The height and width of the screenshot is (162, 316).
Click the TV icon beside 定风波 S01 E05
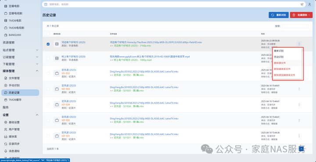tap(57, 120)
